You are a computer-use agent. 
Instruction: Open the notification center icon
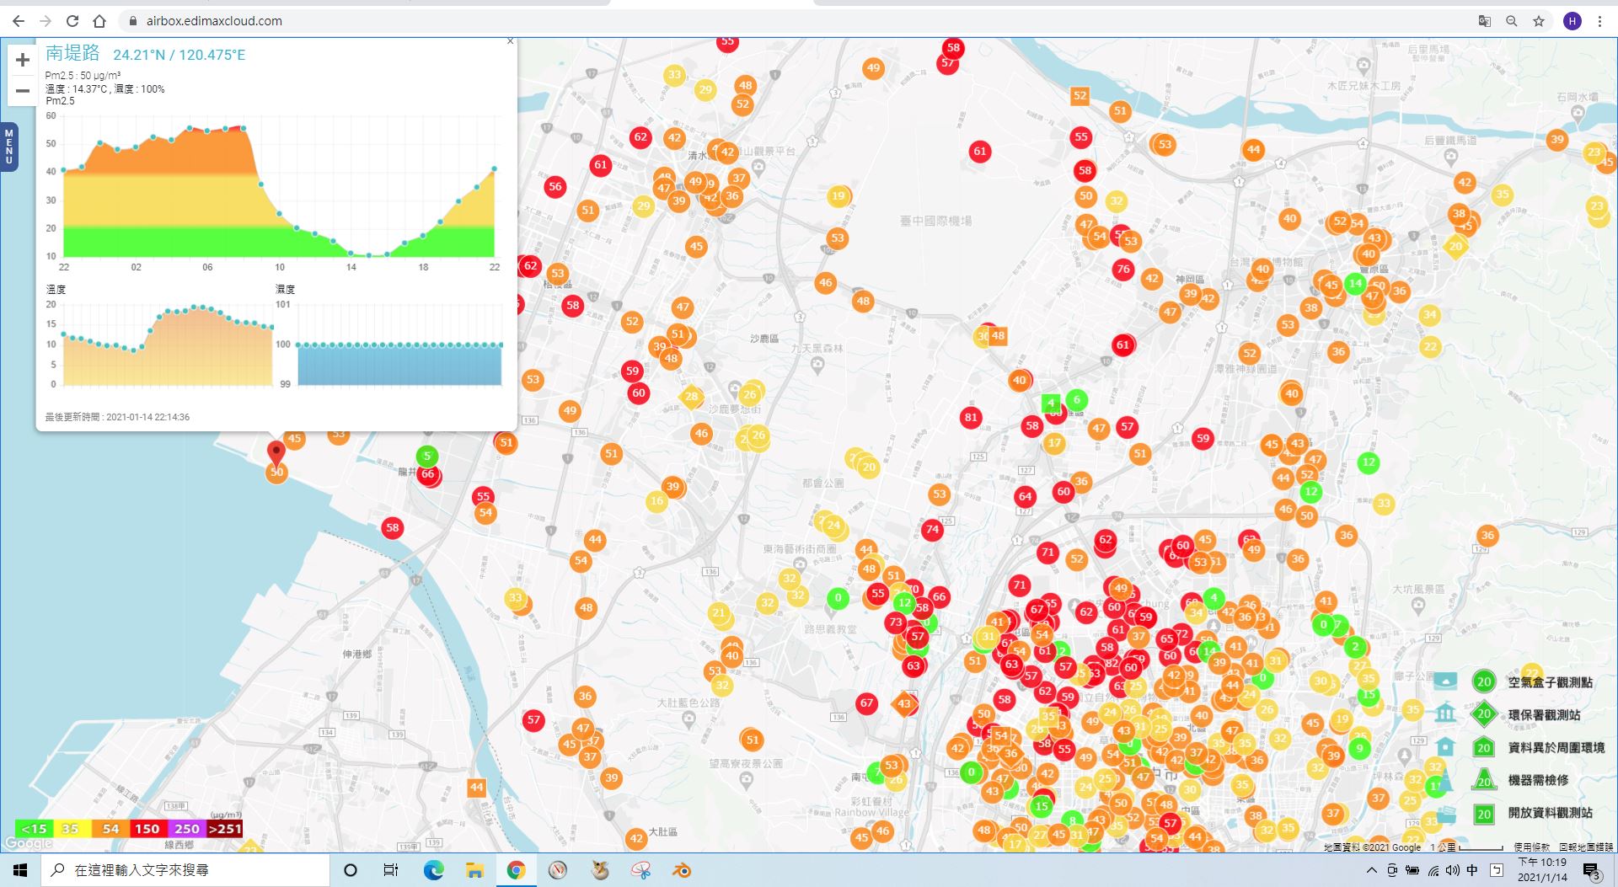click(1592, 871)
